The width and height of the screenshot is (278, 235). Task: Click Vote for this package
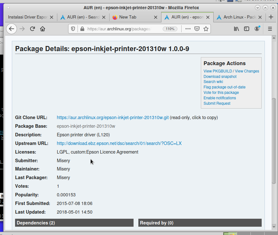click(221, 93)
